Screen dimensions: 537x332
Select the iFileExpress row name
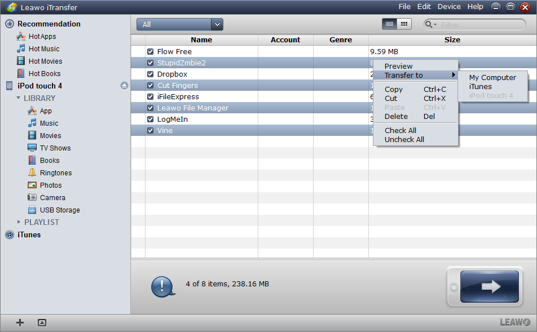pyautogui.click(x=178, y=96)
